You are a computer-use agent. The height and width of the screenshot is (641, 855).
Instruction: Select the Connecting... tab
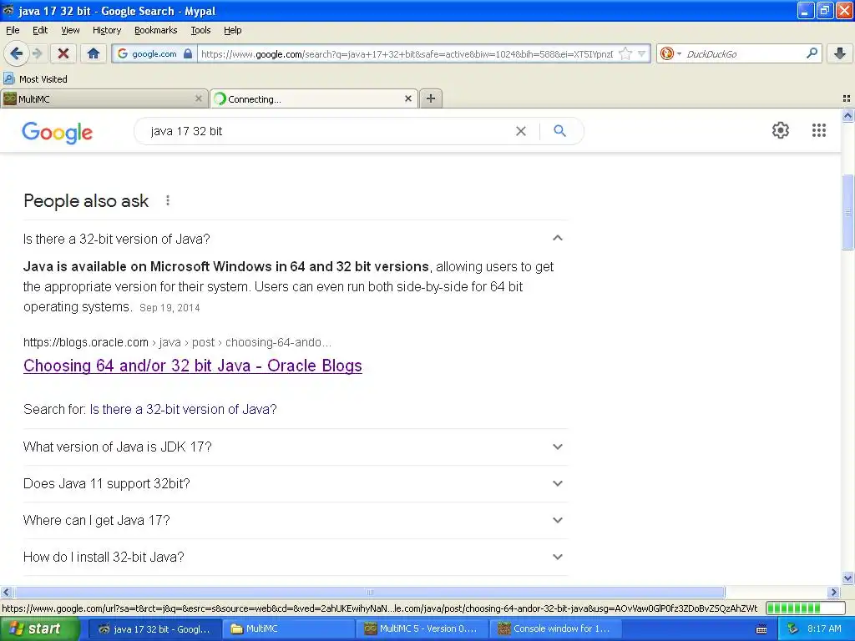314,98
